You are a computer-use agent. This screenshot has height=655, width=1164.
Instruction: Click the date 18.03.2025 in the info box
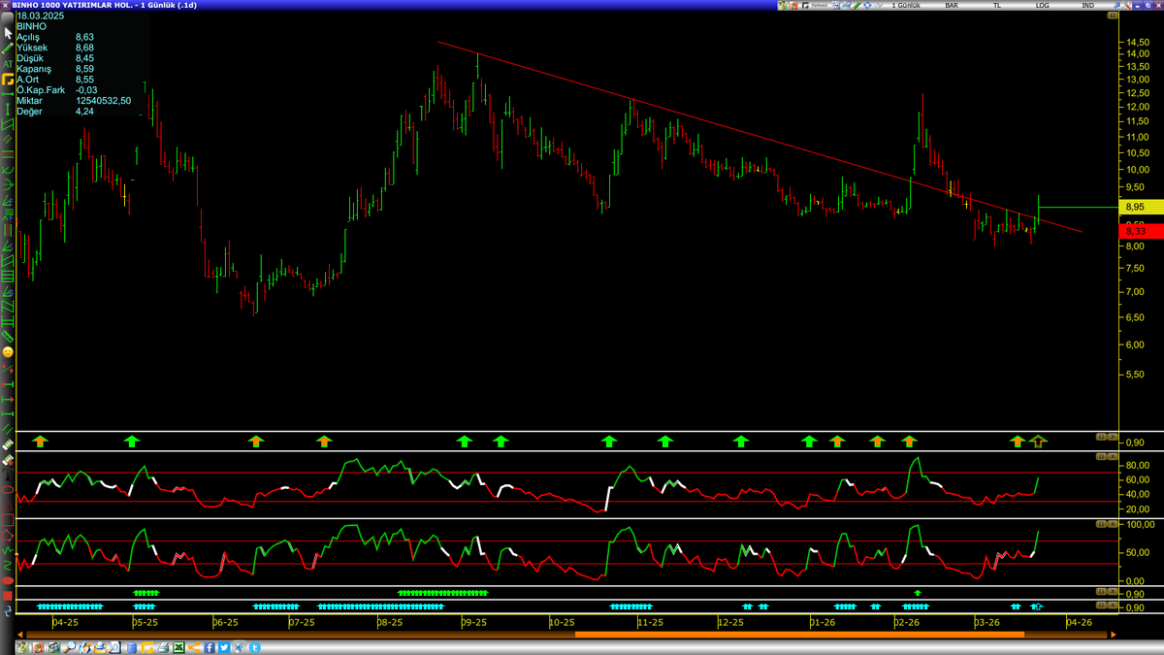pyautogui.click(x=40, y=16)
